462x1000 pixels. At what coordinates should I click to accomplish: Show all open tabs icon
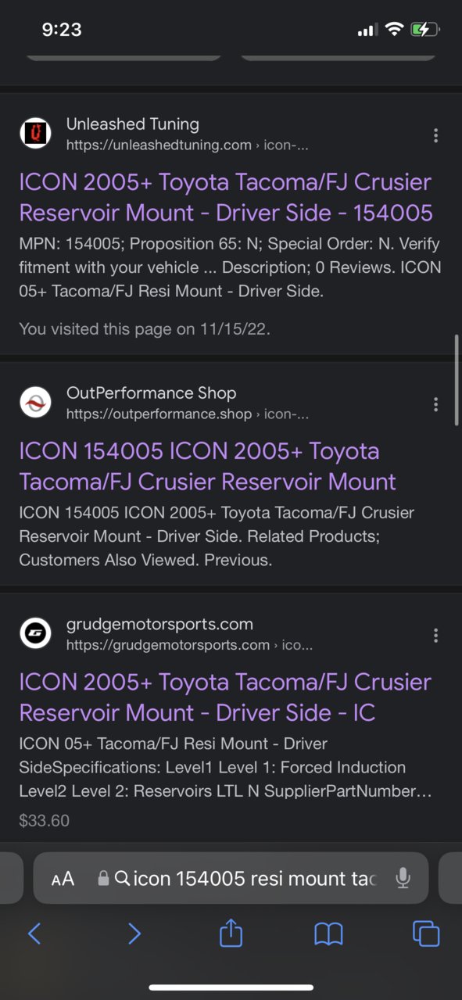426,933
